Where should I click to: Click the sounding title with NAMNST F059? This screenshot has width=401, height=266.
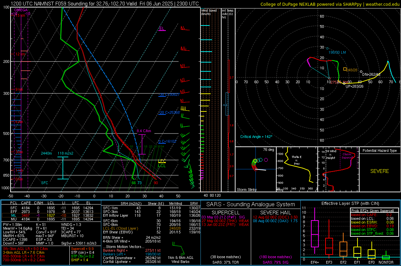104,4
